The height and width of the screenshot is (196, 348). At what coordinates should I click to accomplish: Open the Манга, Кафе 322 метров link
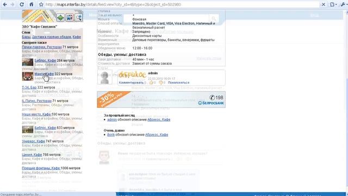pyautogui.click(x=44, y=74)
